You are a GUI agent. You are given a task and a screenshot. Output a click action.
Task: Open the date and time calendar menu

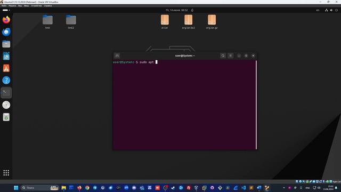point(176,10)
